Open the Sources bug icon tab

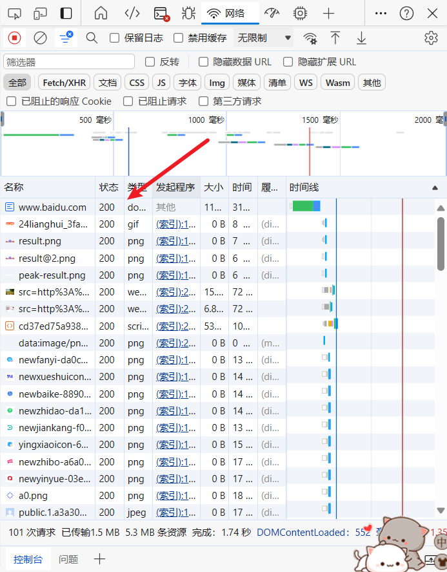188,14
